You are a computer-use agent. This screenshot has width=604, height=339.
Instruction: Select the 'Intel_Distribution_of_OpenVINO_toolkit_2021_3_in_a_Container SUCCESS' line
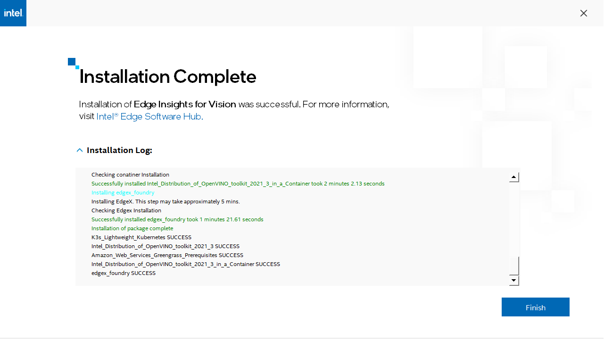186,264
